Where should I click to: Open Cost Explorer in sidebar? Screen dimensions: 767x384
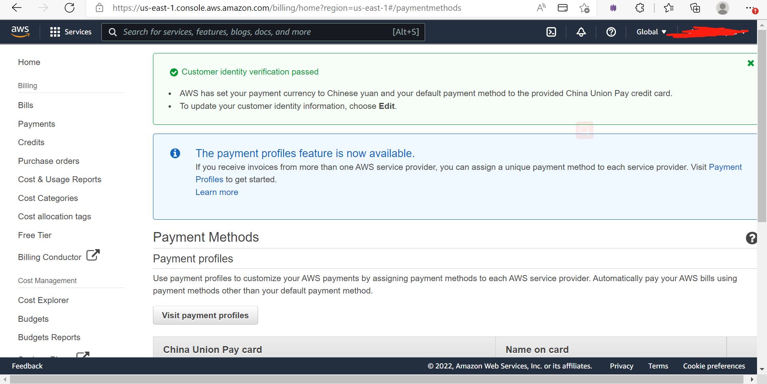[x=43, y=300]
